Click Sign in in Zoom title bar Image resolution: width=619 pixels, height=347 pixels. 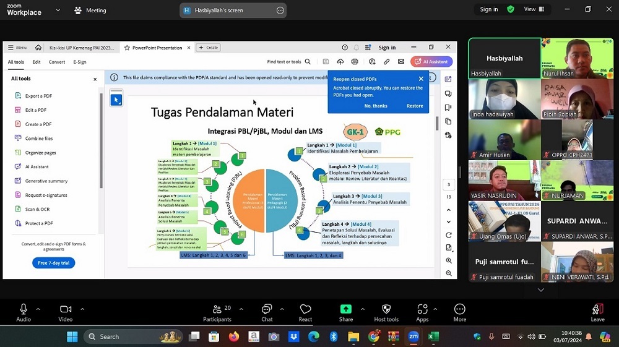pyautogui.click(x=489, y=9)
